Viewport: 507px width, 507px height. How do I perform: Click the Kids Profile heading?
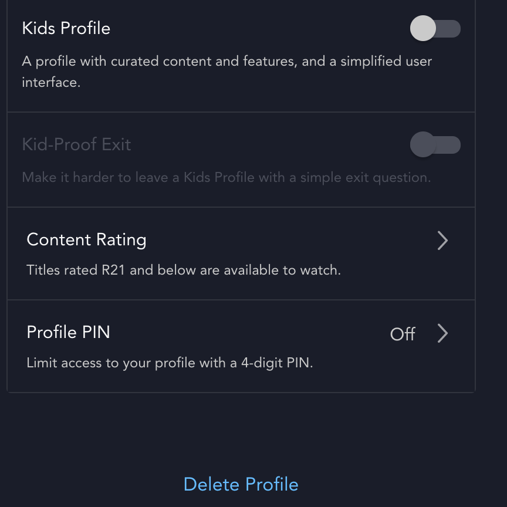coord(66,28)
